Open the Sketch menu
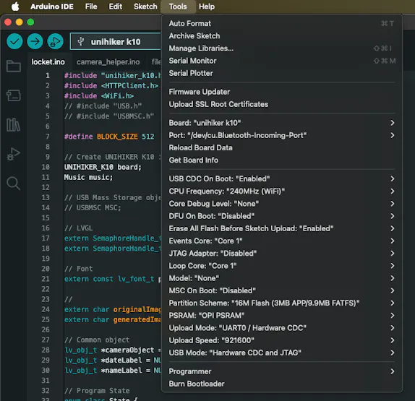Image resolution: width=415 pixels, height=401 pixels. click(145, 7)
